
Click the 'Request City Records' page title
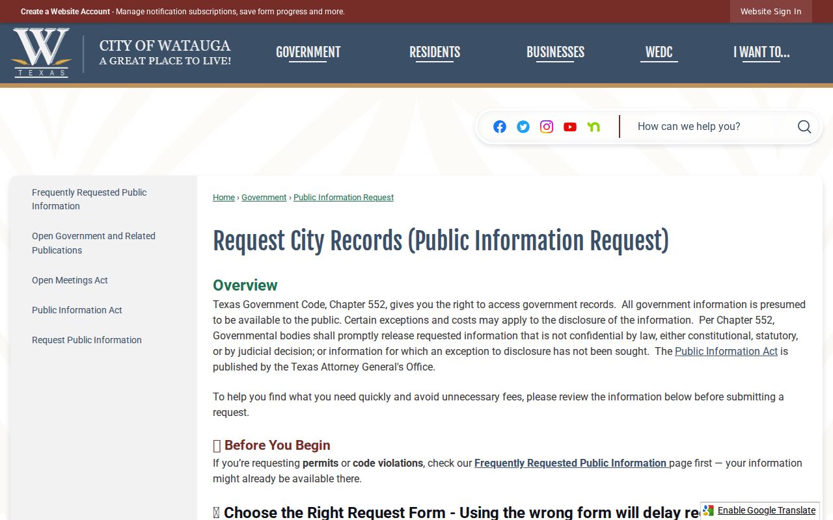(441, 241)
